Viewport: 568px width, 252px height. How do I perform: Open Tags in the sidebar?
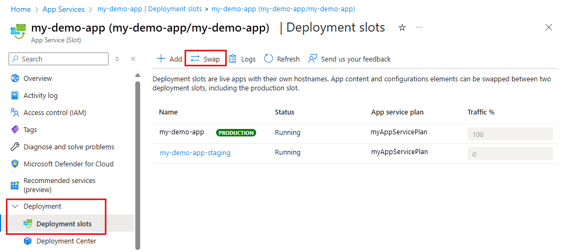point(30,129)
